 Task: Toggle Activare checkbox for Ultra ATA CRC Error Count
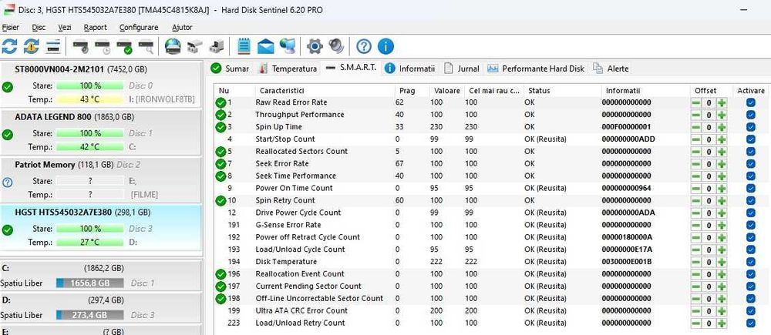[750, 311]
